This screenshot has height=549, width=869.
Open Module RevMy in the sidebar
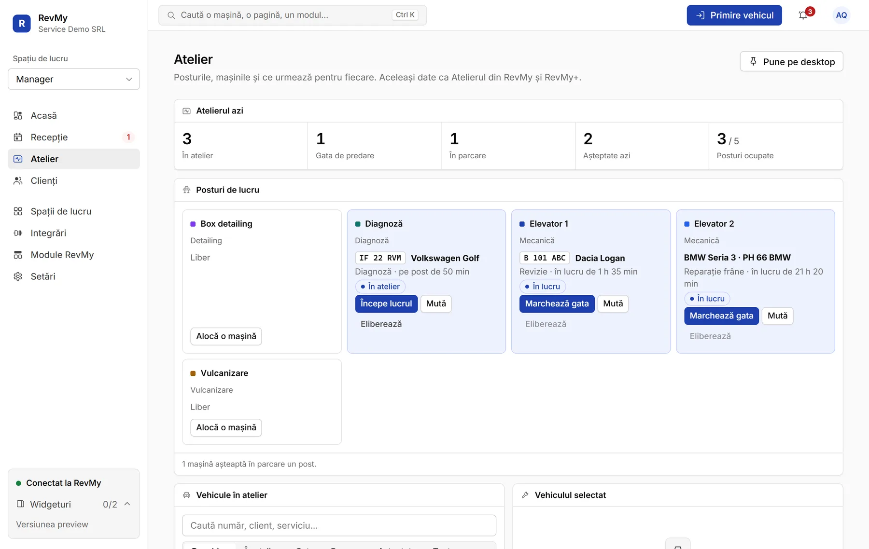(74, 255)
